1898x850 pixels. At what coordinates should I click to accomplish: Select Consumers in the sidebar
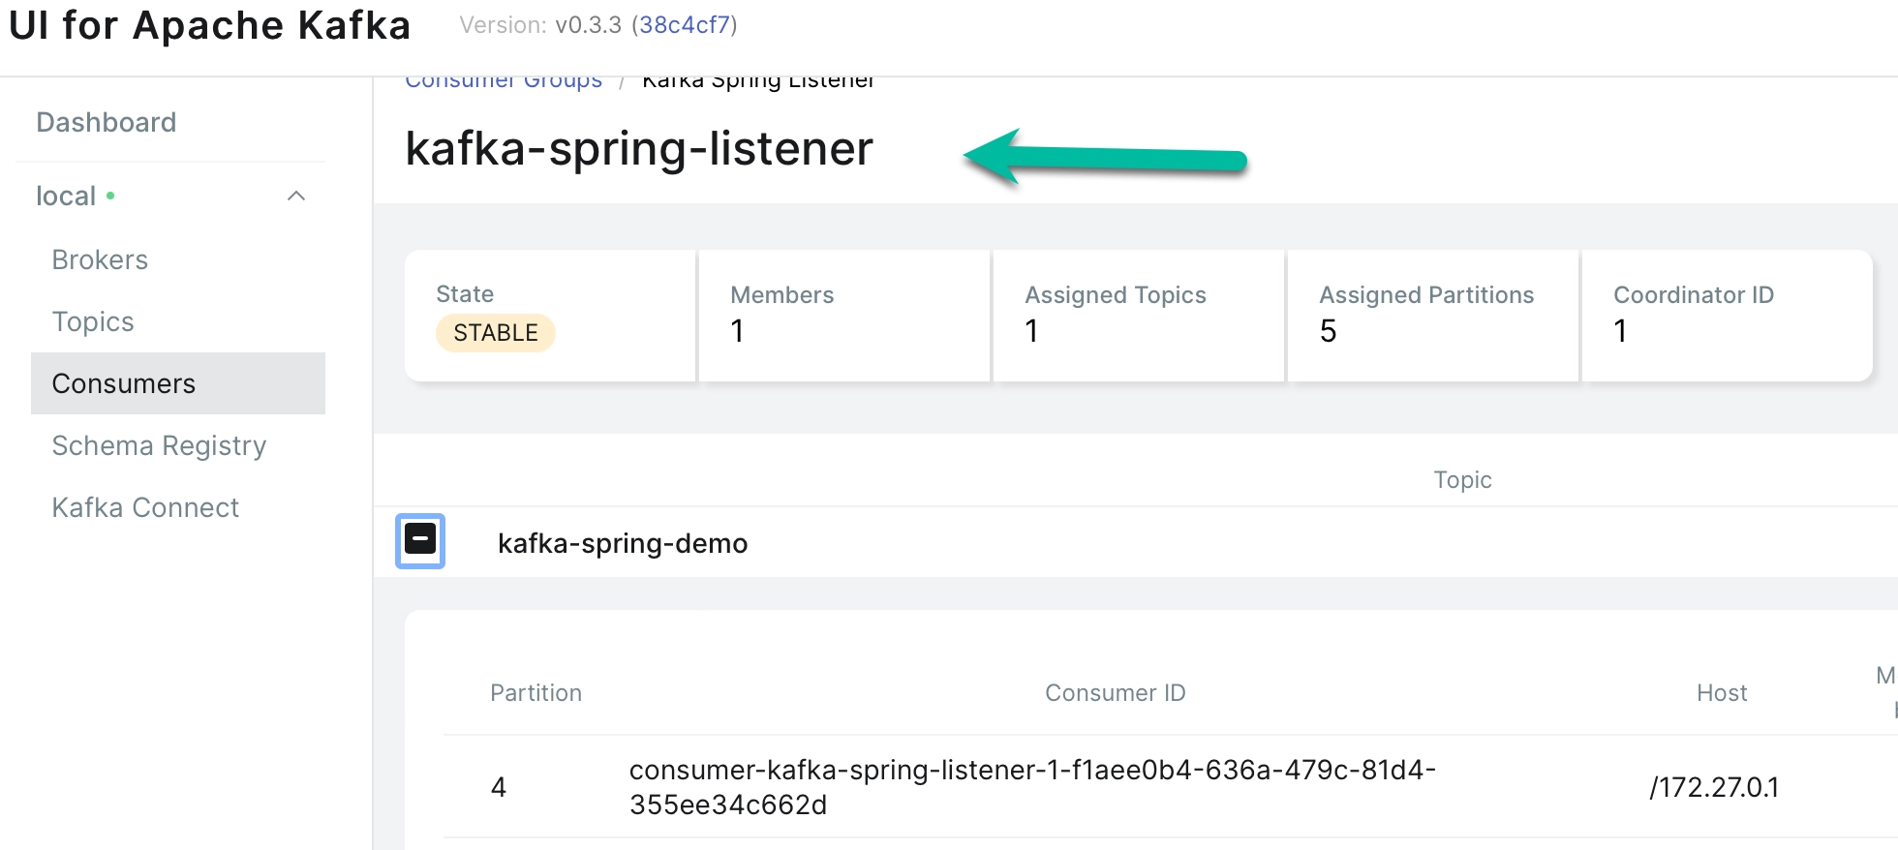coord(178,383)
